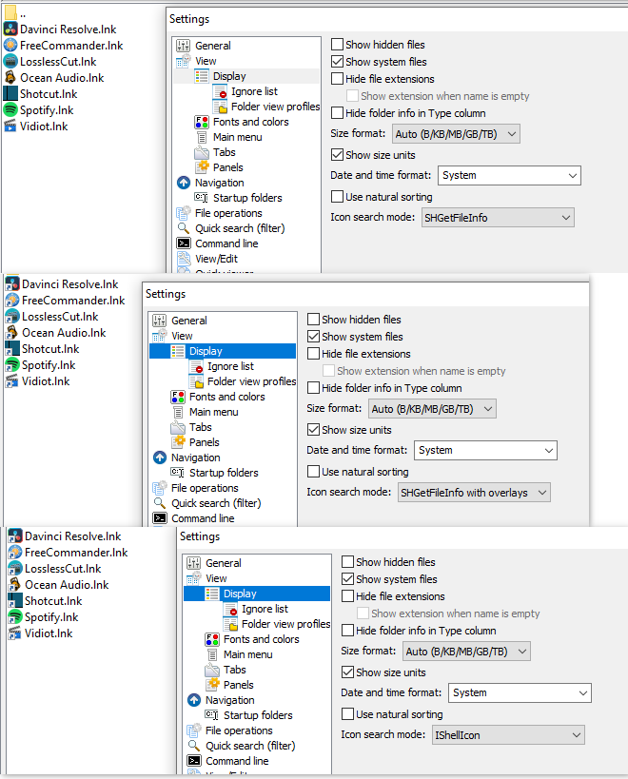
Task: Click the LosslessCut icon in bottom file list
Action: point(15,569)
